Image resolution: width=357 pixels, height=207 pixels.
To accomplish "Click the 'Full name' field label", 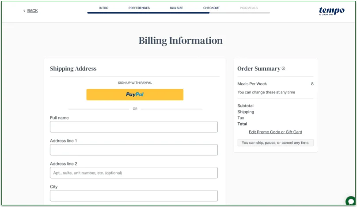I will [x=59, y=118].
